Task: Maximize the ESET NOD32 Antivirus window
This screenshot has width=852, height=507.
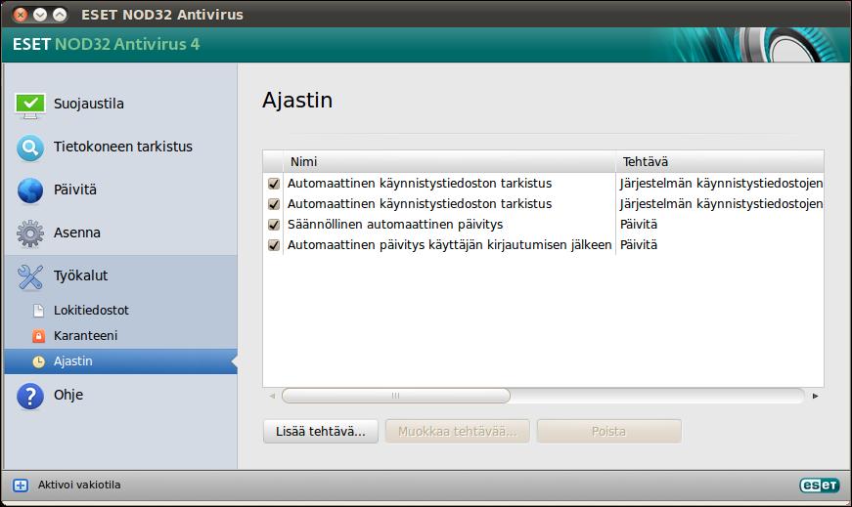Action: click(60, 15)
